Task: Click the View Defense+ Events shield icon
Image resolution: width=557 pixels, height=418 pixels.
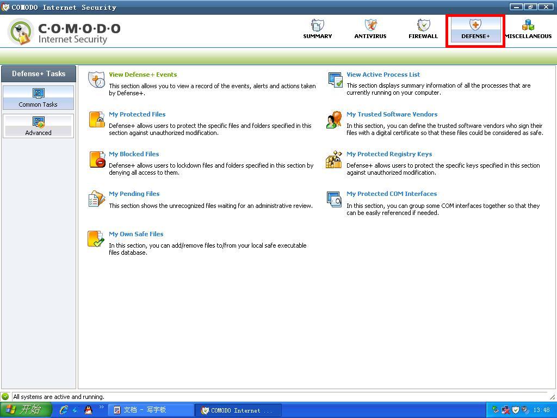Action: [x=96, y=79]
